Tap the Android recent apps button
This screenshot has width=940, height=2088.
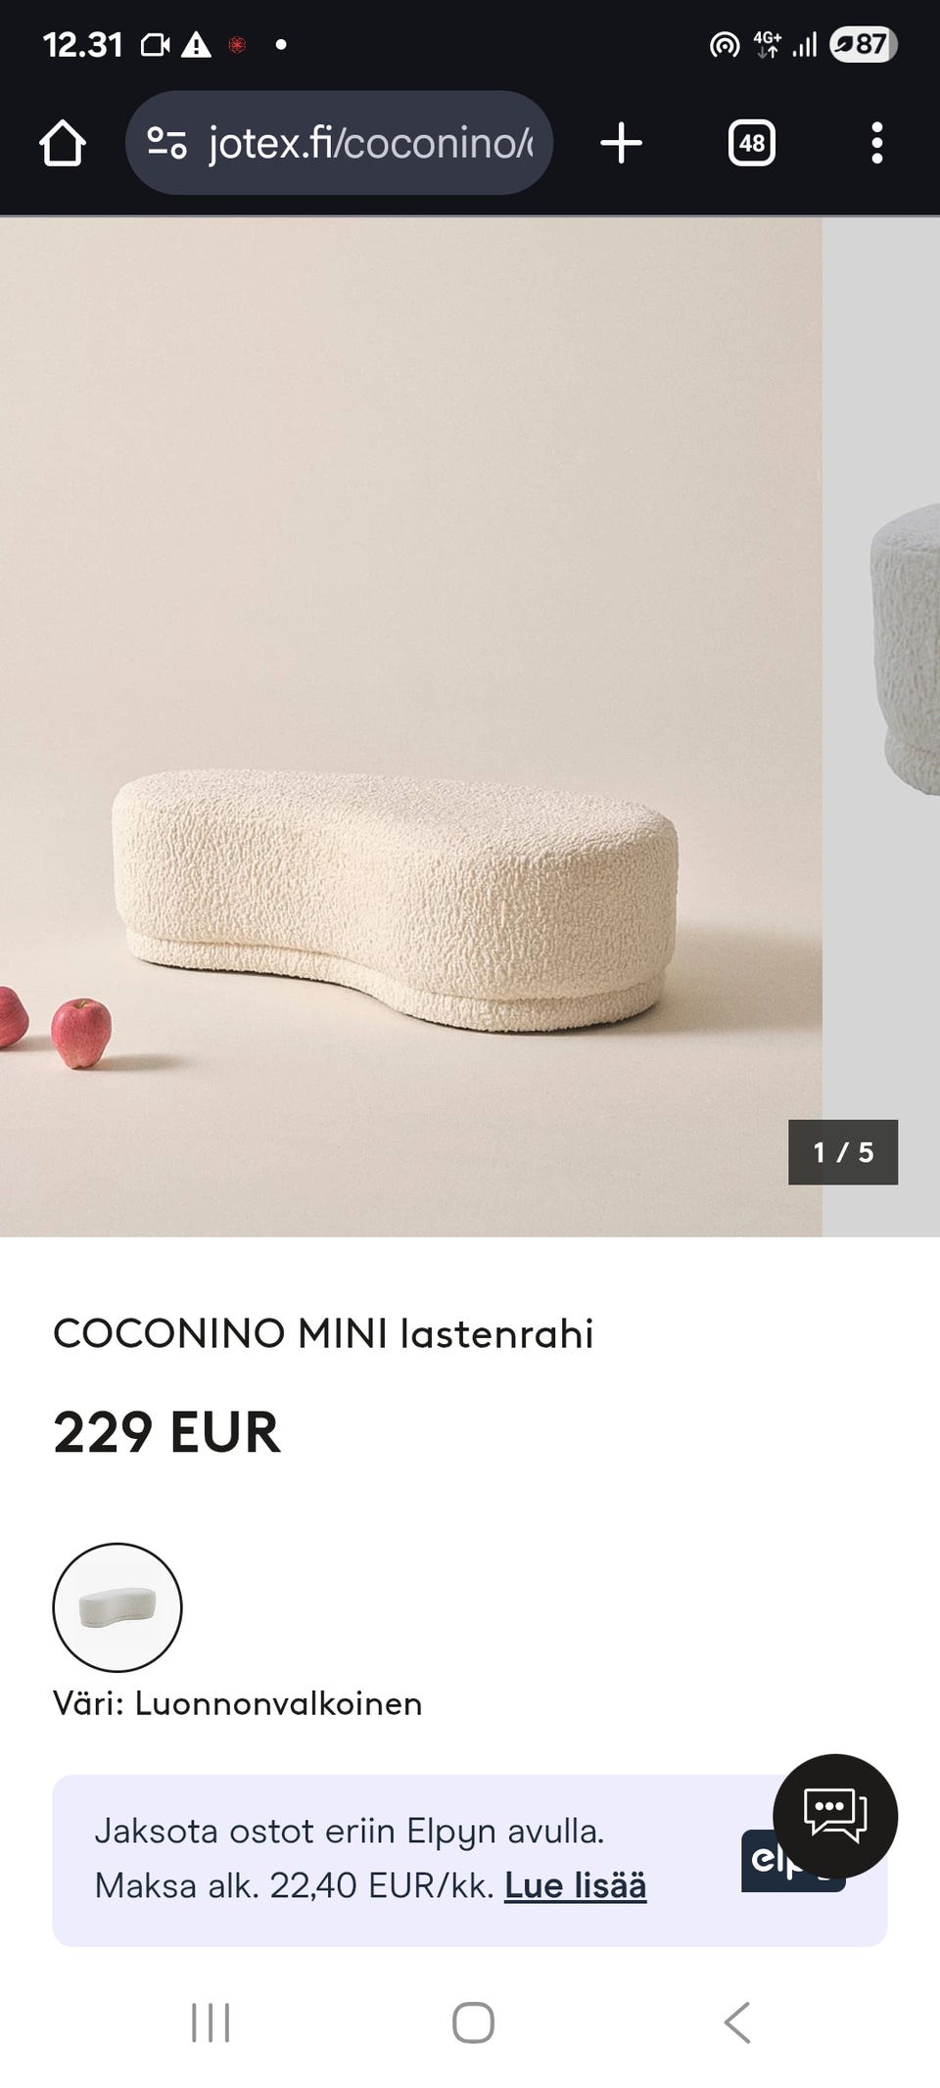click(x=211, y=2022)
